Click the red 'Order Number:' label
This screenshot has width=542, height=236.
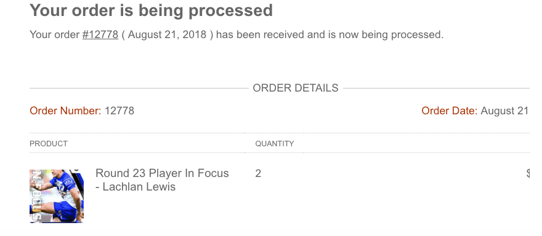[65, 111]
